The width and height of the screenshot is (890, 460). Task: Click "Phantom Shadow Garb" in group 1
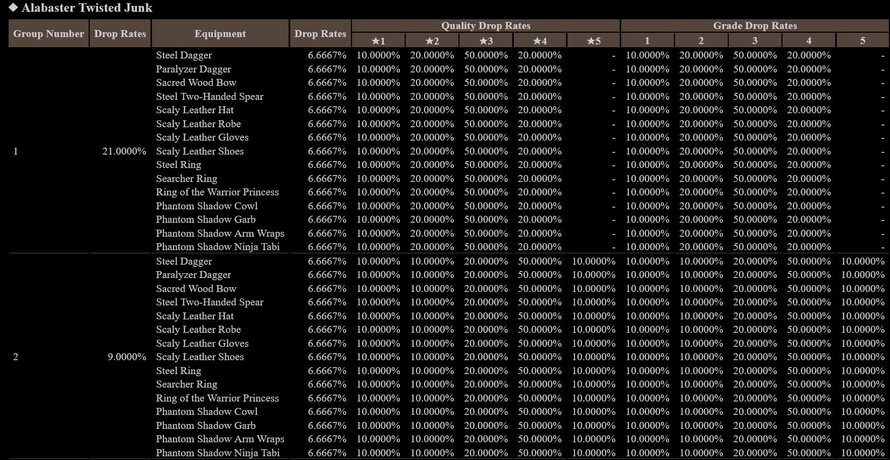tap(206, 220)
